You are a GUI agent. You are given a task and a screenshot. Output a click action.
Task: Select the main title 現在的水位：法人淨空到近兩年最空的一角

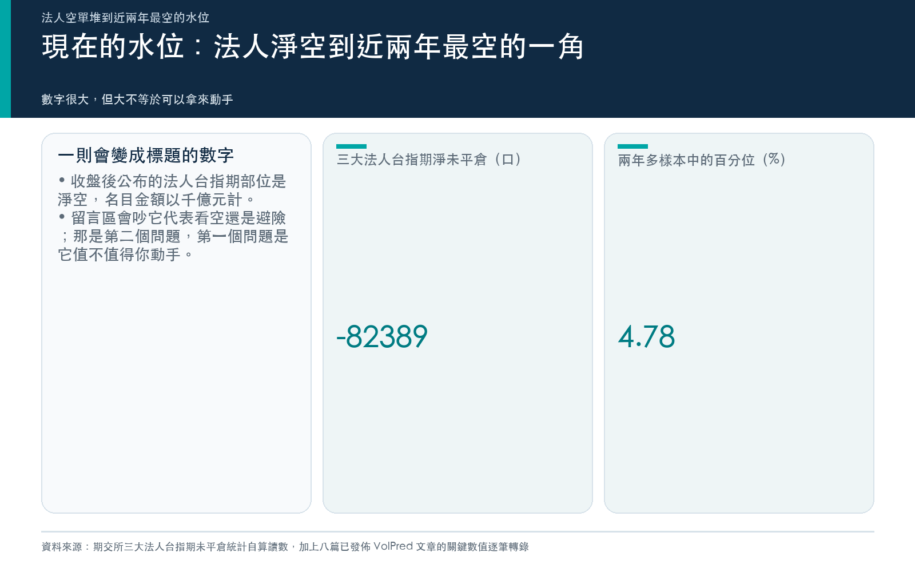click(313, 46)
